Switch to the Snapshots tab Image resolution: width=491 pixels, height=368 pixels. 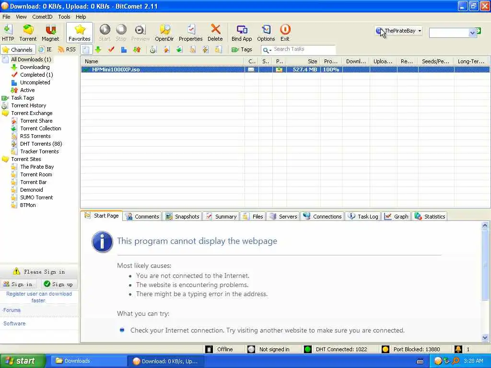click(183, 217)
